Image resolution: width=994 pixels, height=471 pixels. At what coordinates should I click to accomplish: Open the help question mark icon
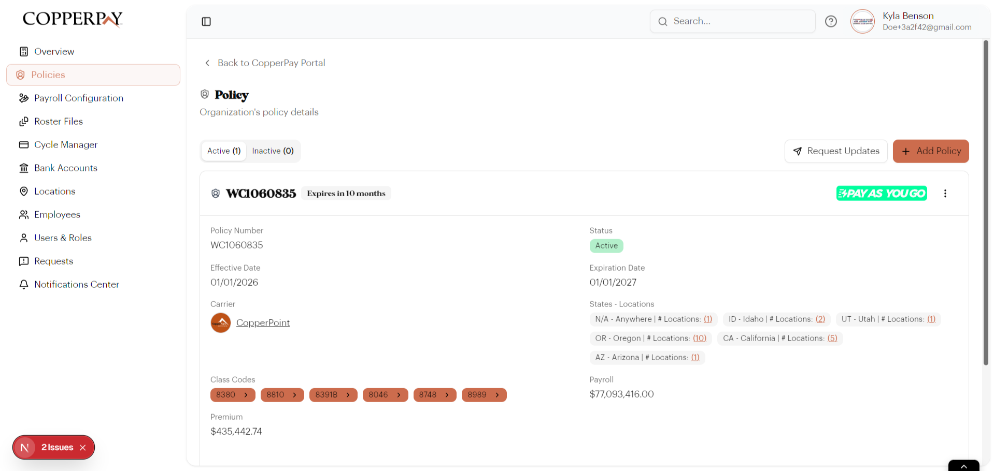pyautogui.click(x=831, y=21)
